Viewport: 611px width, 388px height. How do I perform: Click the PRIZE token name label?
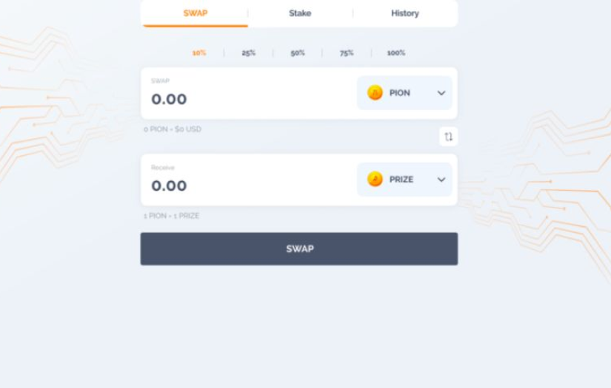coord(401,180)
